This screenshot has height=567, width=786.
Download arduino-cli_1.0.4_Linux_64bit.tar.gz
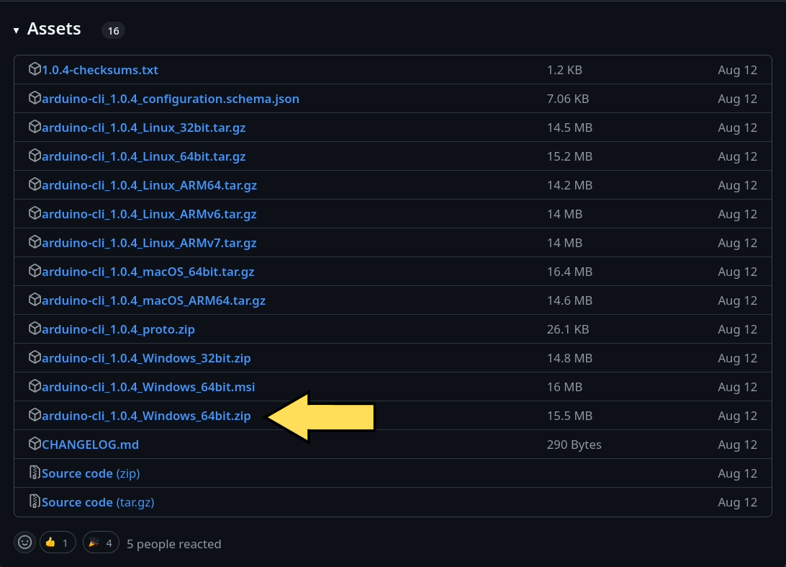click(143, 156)
